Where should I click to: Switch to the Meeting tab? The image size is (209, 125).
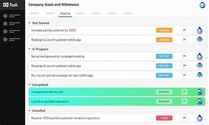pos(65,14)
